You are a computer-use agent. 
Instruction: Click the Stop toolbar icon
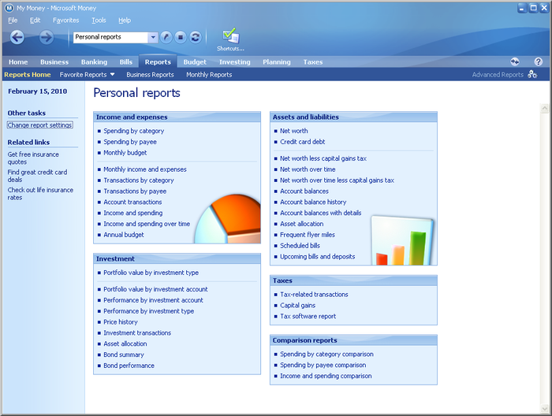pyautogui.click(x=181, y=37)
